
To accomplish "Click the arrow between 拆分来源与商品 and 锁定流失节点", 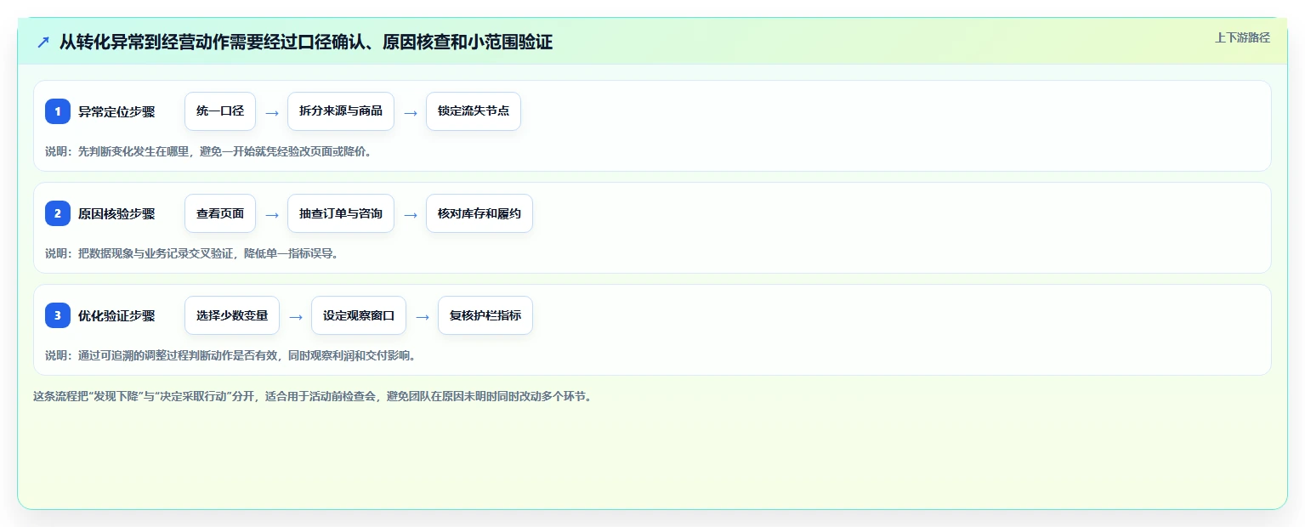I will pyautogui.click(x=411, y=112).
